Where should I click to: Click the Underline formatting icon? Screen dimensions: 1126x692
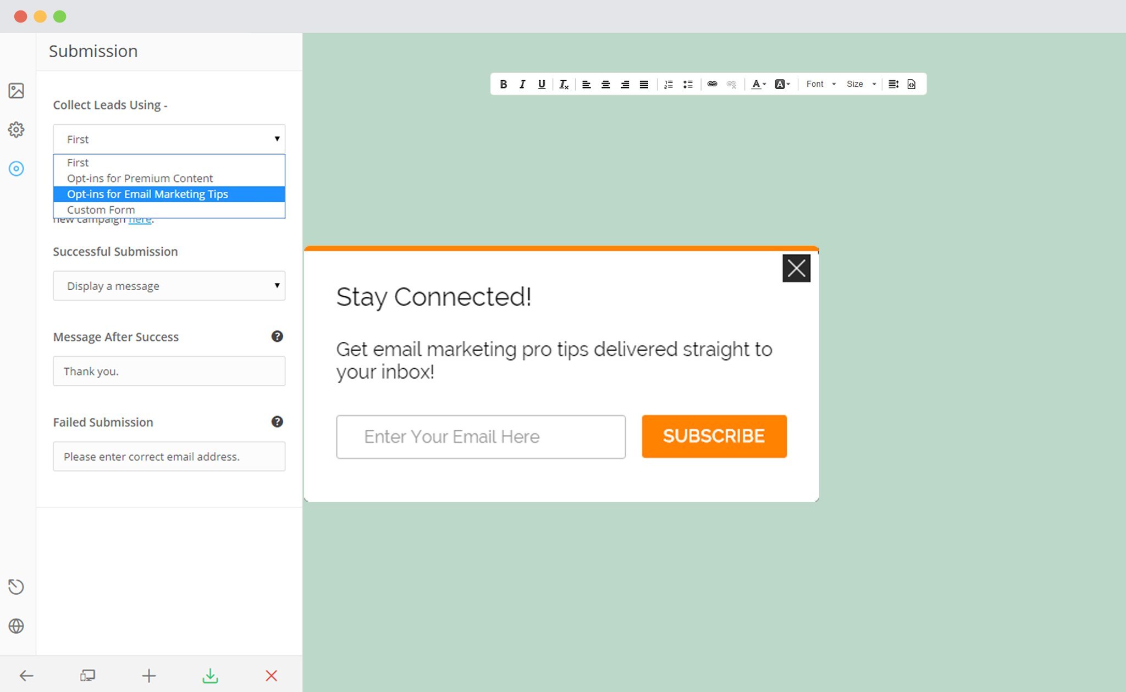tap(540, 84)
